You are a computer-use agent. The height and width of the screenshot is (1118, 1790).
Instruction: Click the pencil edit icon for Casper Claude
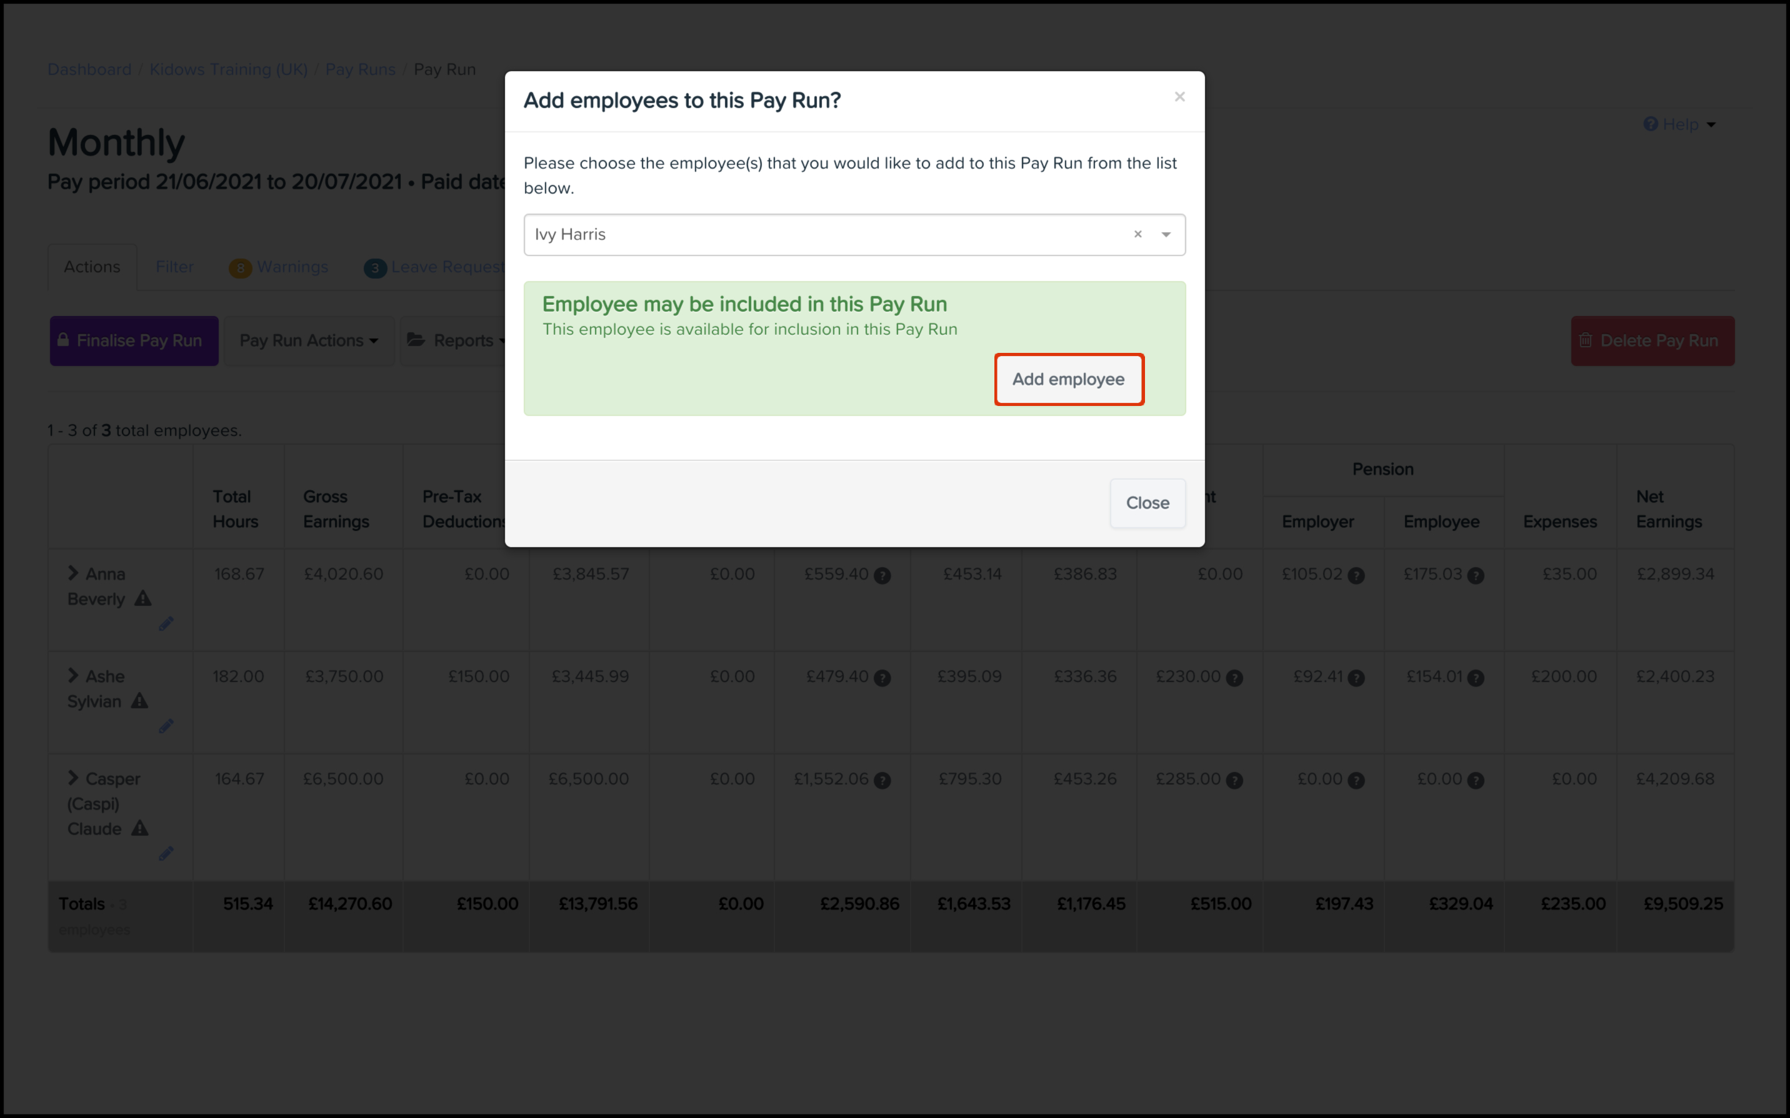[x=166, y=853]
